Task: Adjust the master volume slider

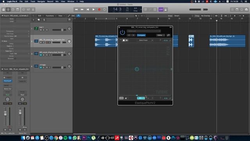Action: (x=198, y=9)
